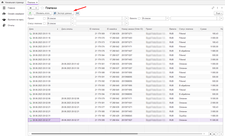
Task: Sort by ID платежа column
Action: click(97, 29)
